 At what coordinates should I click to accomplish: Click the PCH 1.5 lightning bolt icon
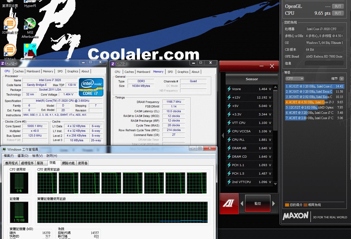229,174
